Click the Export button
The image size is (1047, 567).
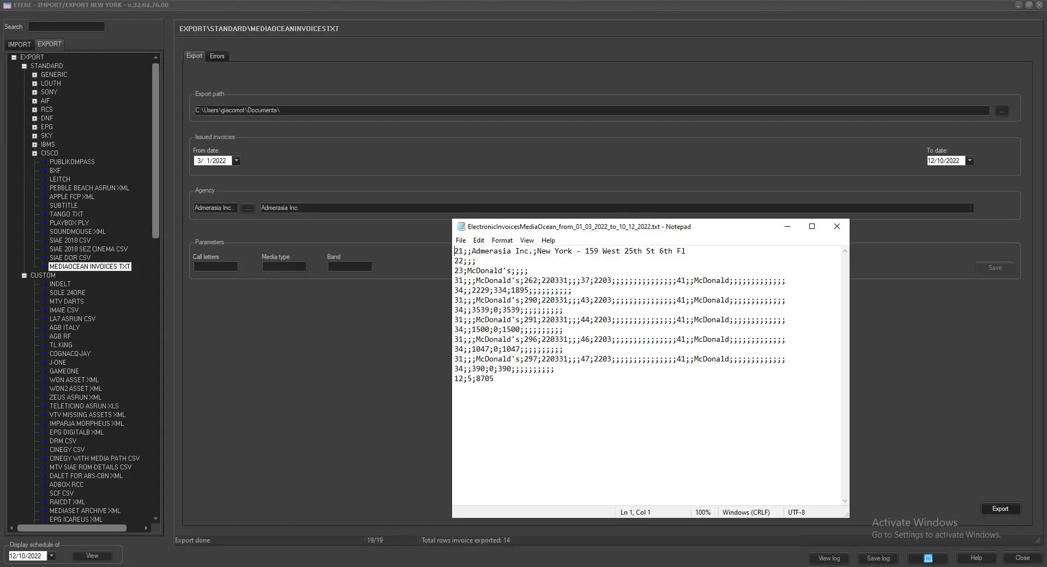1000,509
